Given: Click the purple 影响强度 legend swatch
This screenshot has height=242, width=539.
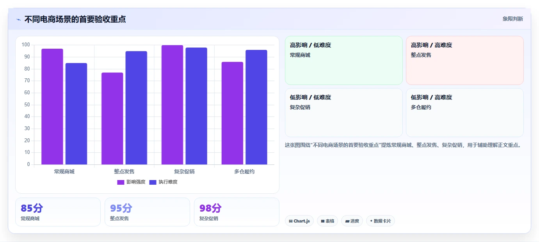Looking at the screenshot, I should point(121,182).
